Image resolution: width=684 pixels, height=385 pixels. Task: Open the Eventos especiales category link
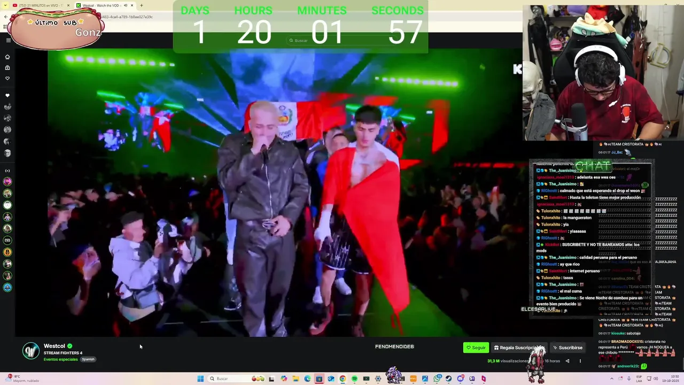(x=60, y=359)
